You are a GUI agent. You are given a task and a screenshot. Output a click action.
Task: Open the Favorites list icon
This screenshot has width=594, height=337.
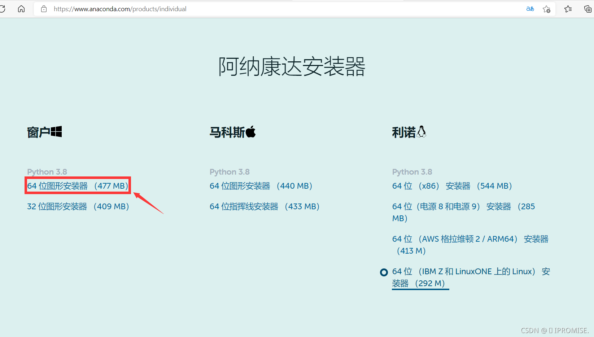click(568, 9)
